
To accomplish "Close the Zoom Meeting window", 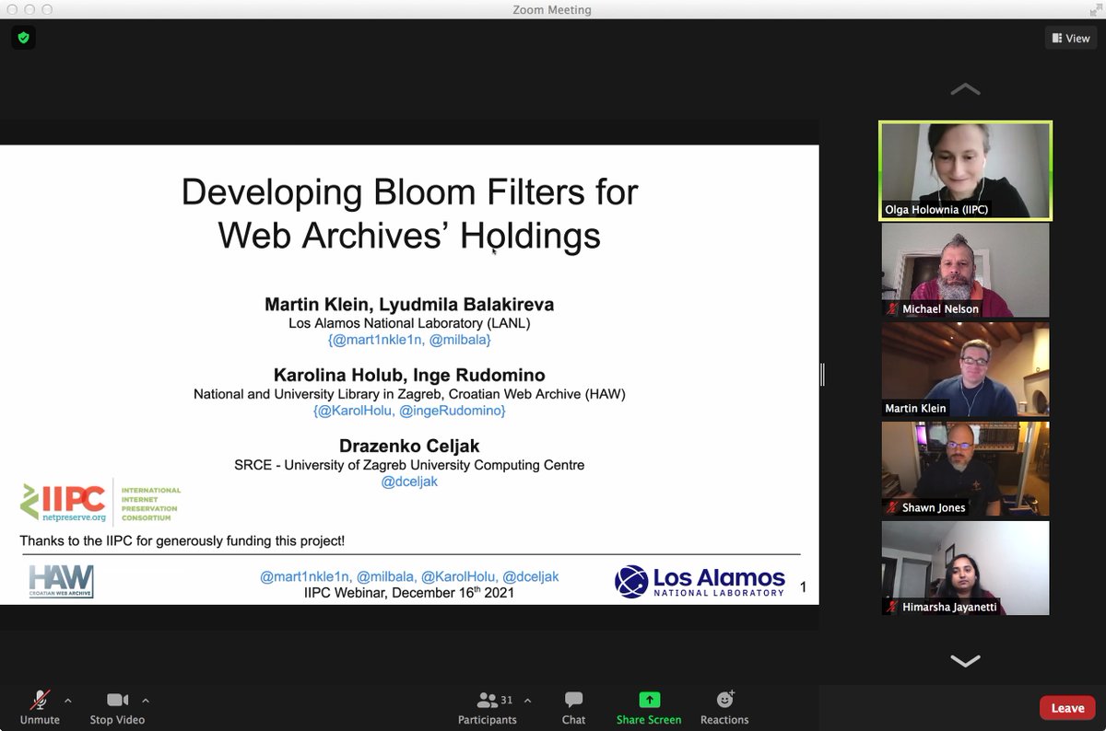I will (x=13, y=10).
